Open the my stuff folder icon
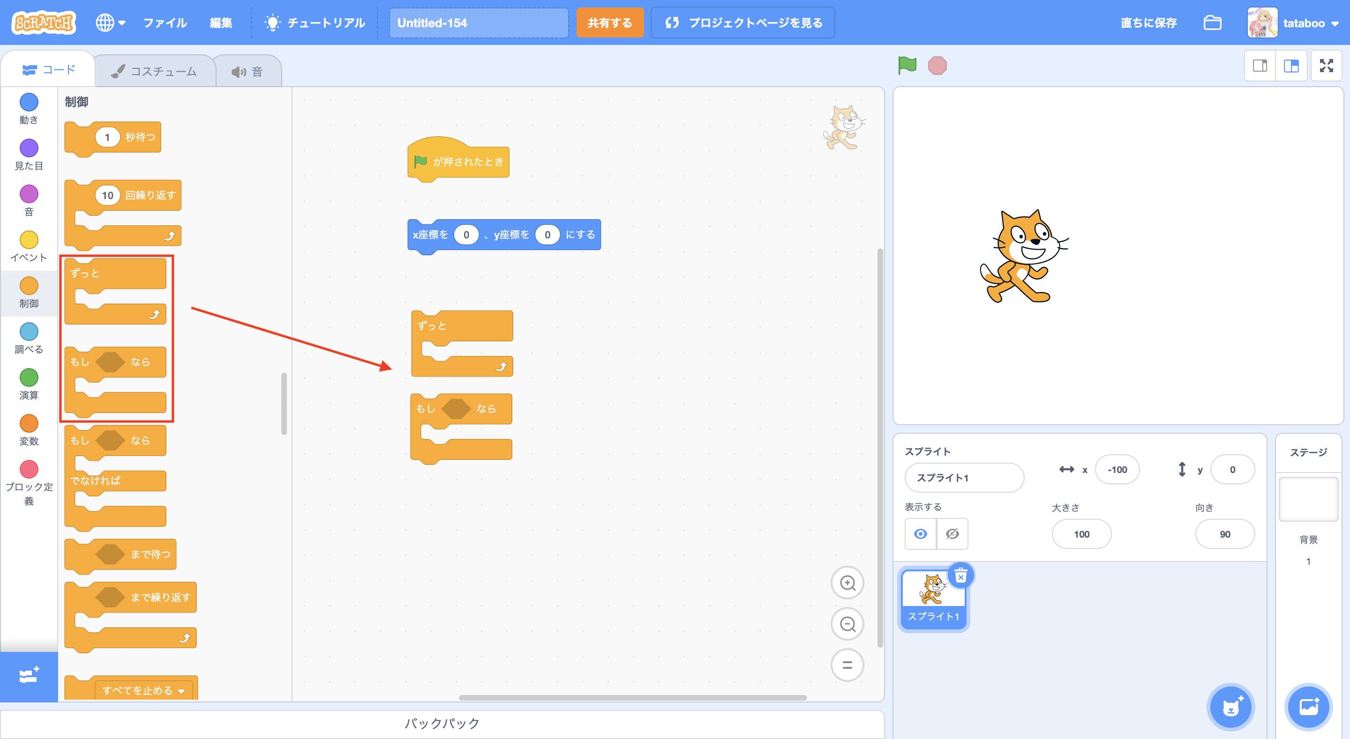Viewport: 1350px width, 739px height. coord(1212,23)
